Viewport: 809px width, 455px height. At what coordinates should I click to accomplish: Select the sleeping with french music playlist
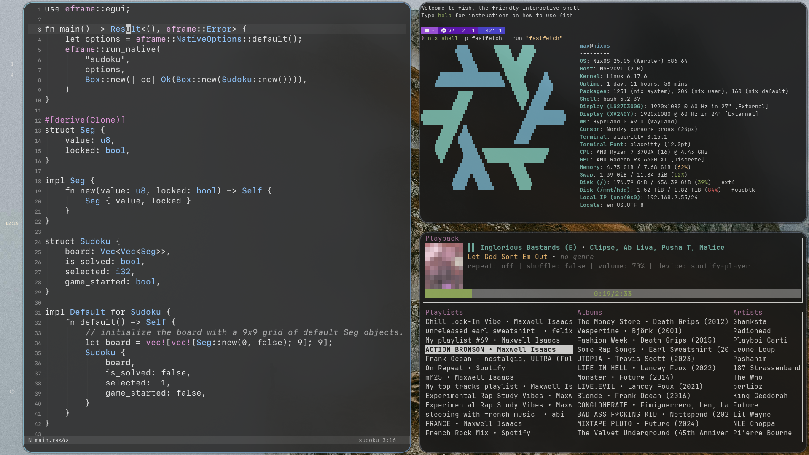499,414
